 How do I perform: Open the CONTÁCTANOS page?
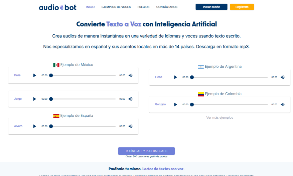[x=167, y=7]
